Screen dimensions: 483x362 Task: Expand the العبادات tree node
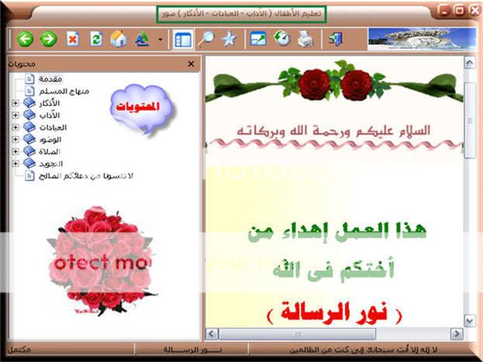[15, 127]
